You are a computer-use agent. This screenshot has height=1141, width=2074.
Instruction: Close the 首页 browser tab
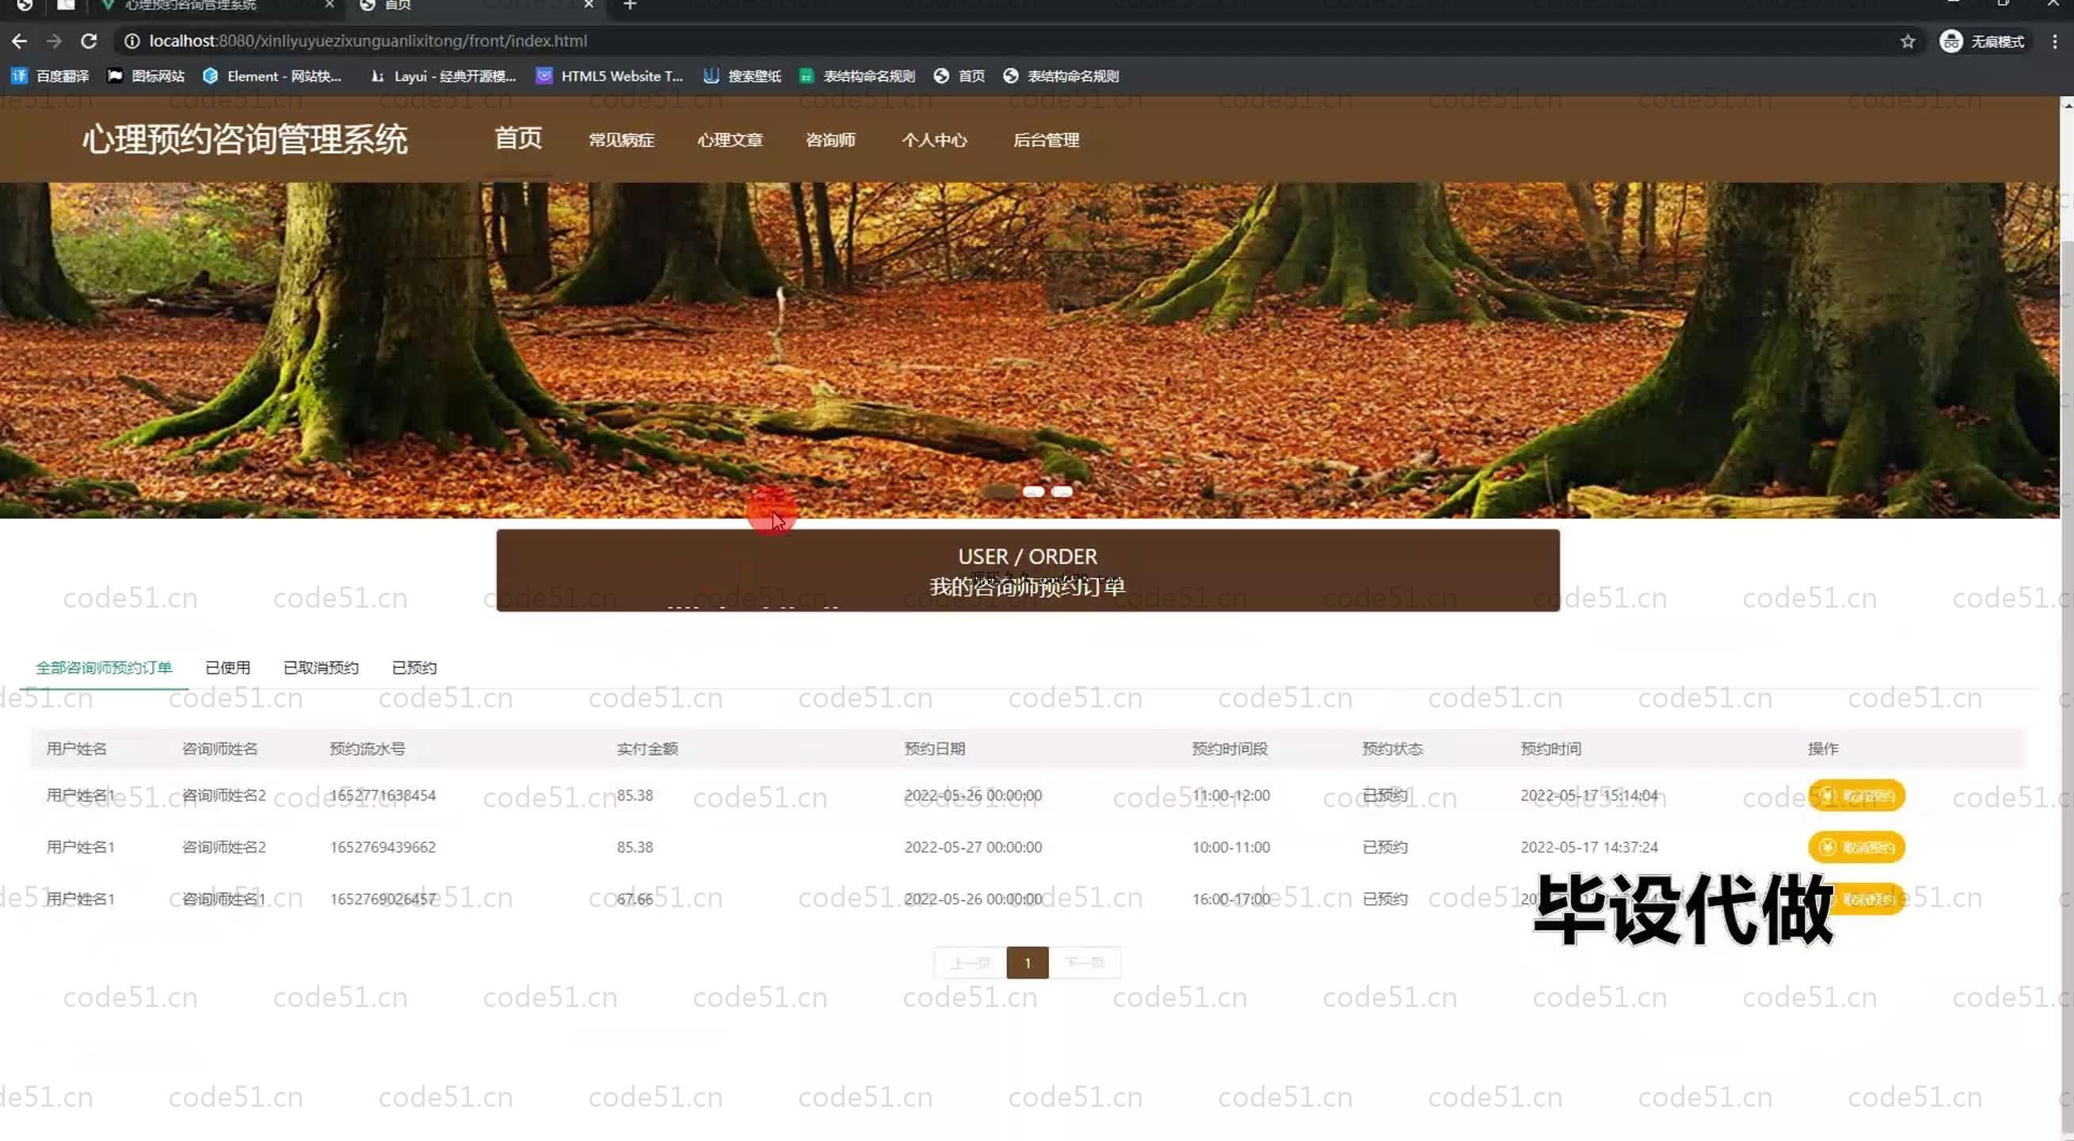pyautogui.click(x=589, y=5)
